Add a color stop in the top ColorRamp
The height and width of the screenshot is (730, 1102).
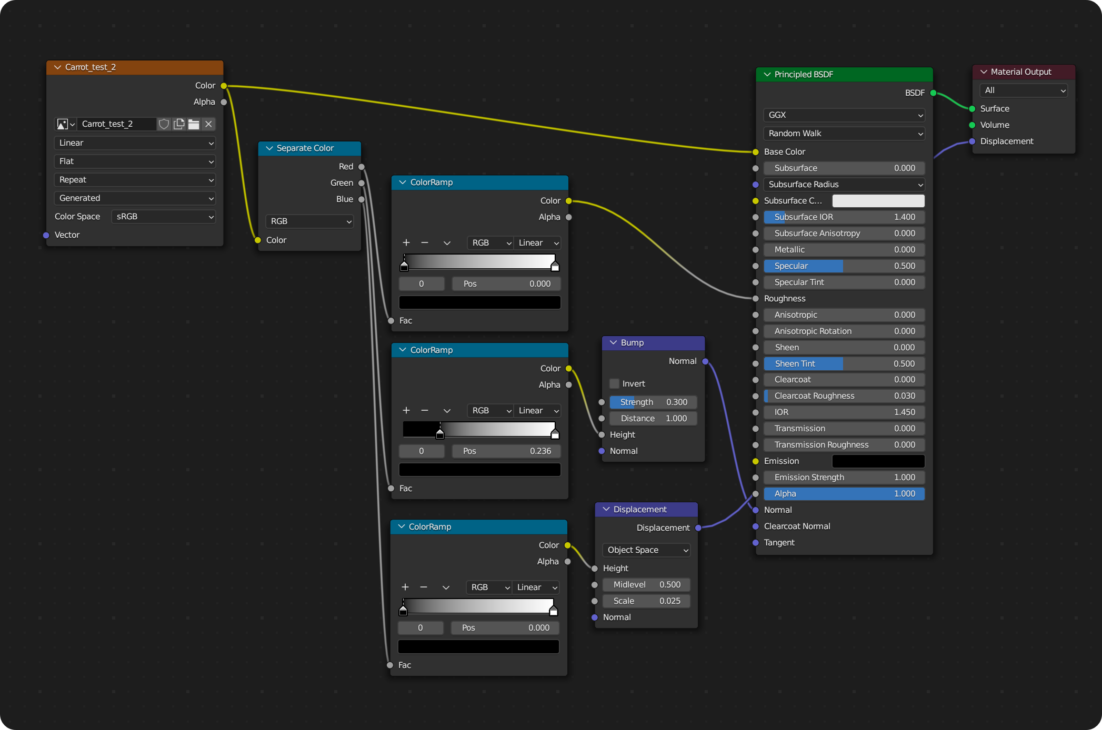click(x=406, y=242)
